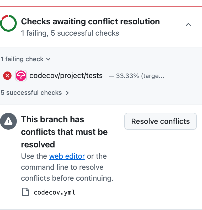
Task: Click the conflict warning triangle icon
Action: point(8,121)
